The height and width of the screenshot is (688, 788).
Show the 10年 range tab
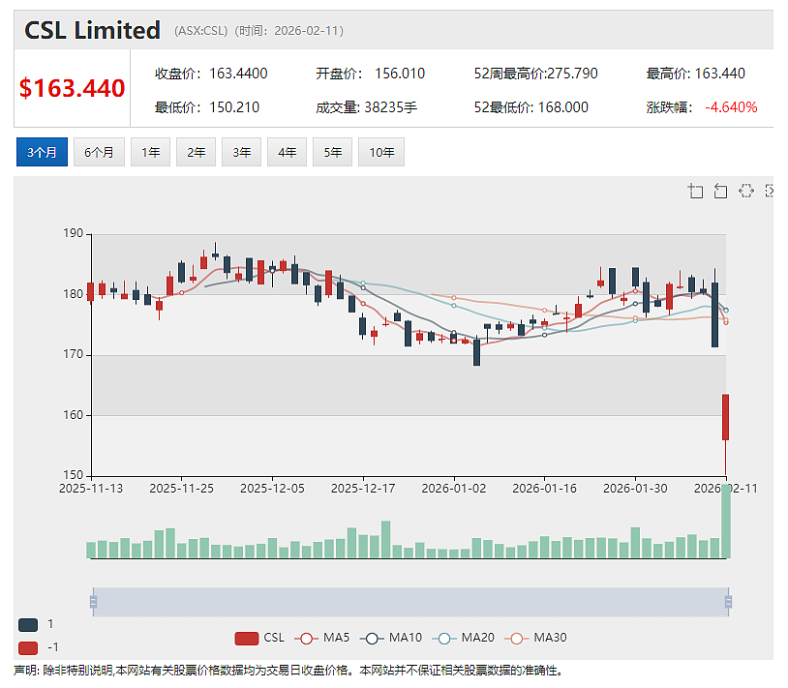[x=381, y=152]
